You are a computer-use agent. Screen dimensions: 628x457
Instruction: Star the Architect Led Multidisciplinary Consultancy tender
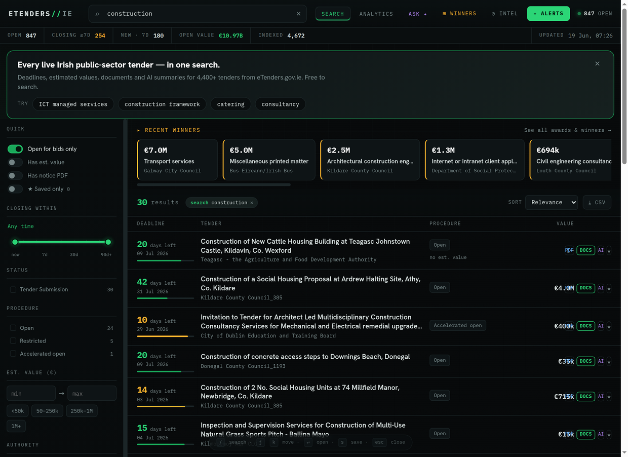click(x=609, y=326)
